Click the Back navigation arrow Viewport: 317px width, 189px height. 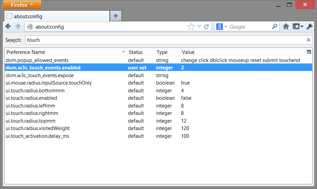pos(8,27)
